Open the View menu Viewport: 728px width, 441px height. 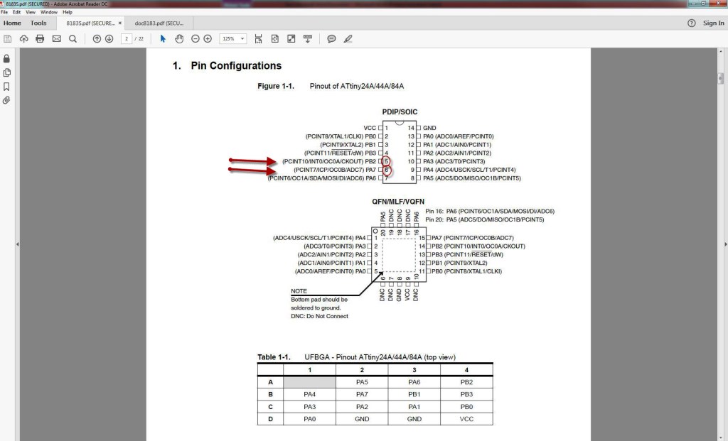(x=31, y=12)
